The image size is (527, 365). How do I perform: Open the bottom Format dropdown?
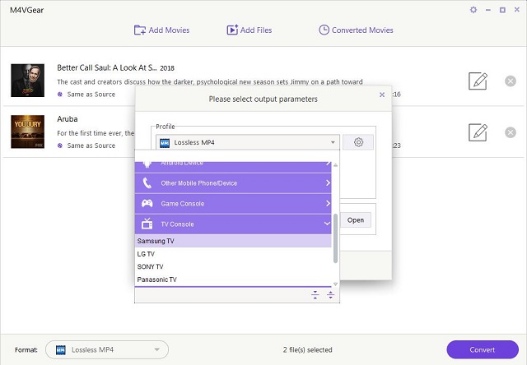click(x=107, y=350)
